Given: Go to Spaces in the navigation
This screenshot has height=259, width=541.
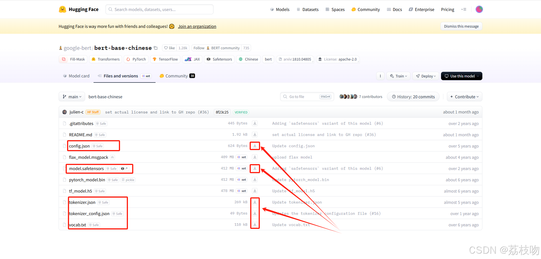Looking at the screenshot, I should (335, 9).
